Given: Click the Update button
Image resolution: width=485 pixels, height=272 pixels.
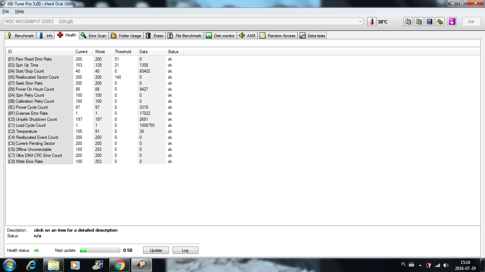Looking at the screenshot, I should pos(156,250).
